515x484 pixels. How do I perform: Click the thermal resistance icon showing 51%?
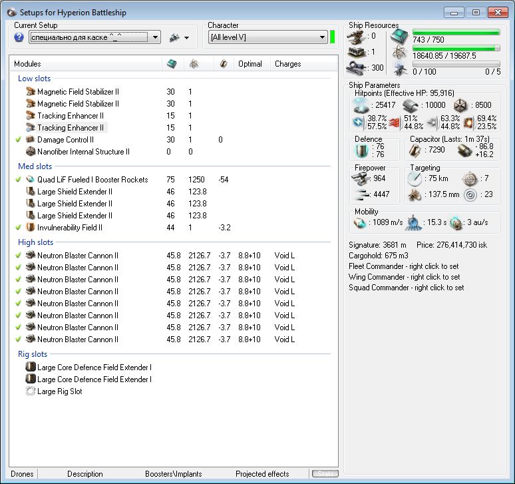[395, 122]
